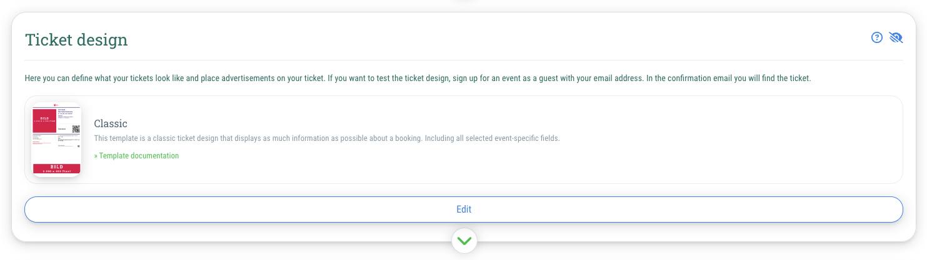Click the classic template description text
927x260 pixels.
tap(327, 138)
